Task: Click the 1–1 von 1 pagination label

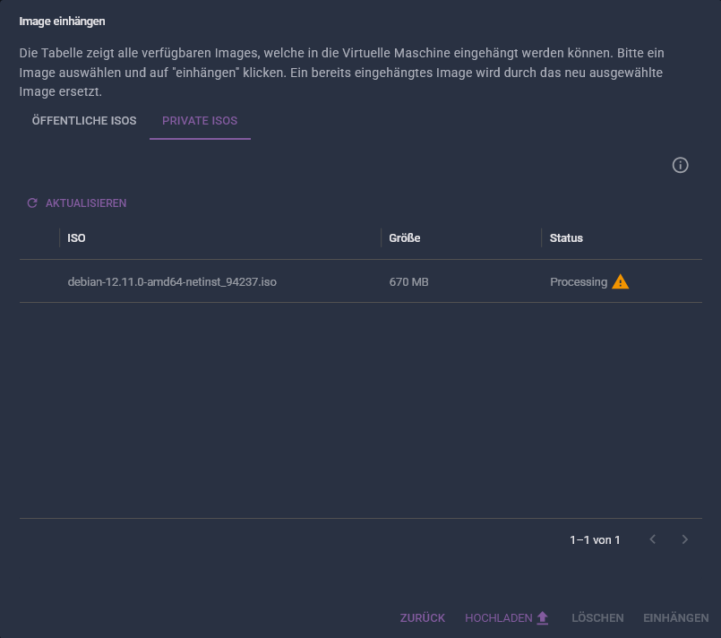Action: point(595,539)
